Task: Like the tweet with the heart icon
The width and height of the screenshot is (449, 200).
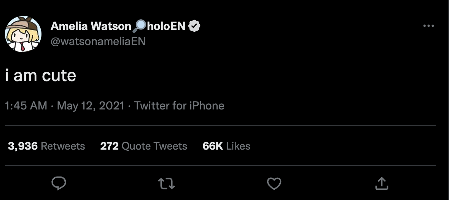Action: point(274,184)
